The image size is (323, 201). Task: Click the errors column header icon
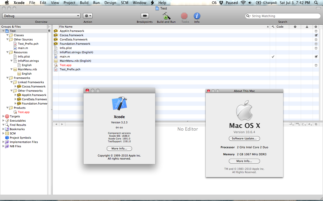(295, 27)
